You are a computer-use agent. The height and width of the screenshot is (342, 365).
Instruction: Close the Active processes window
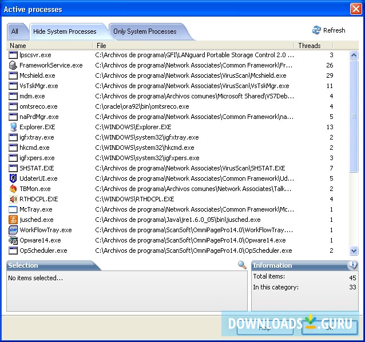pos(356,9)
